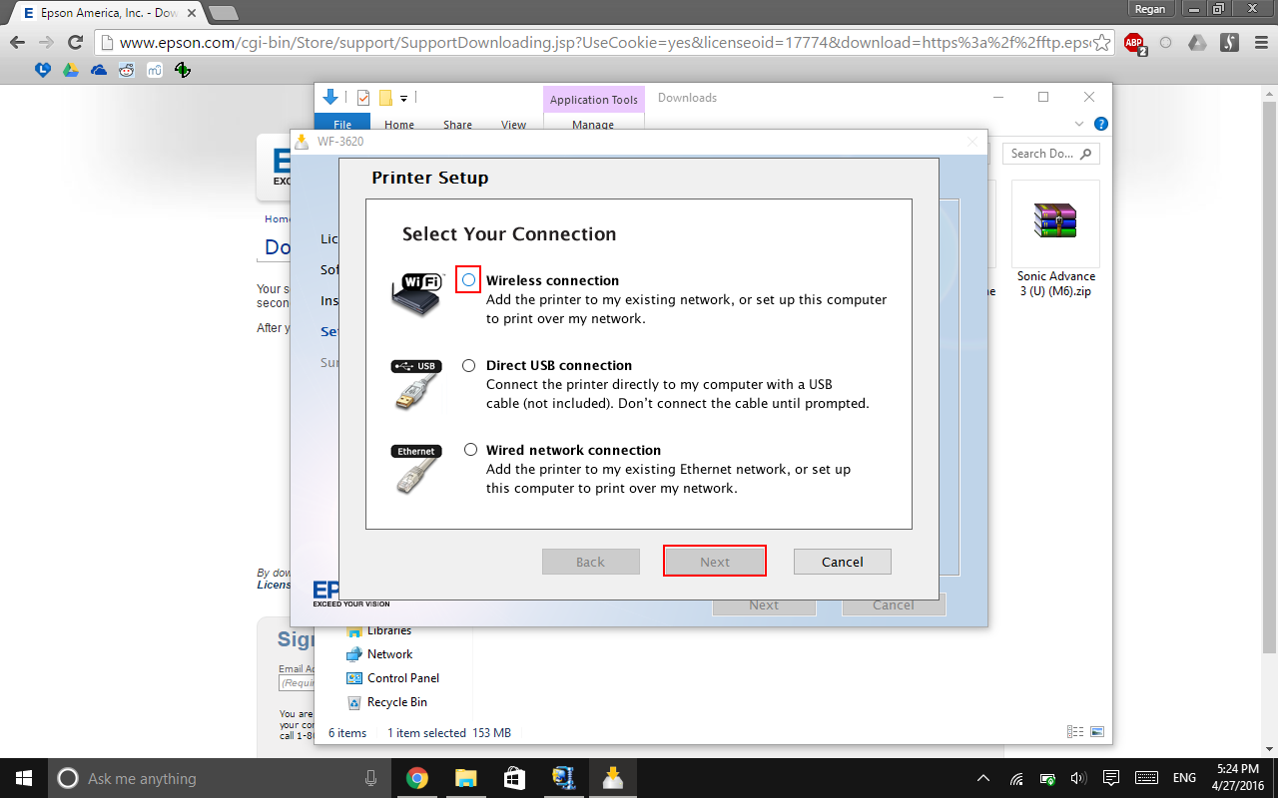Viewport: 1278px width, 798px height.
Task: Open the Manage ribbon tab
Action: click(x=593, y=124)
